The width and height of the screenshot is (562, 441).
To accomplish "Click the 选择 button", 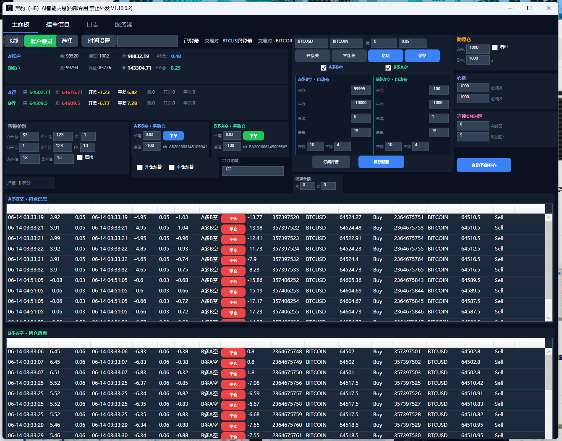I will [67, 41].
